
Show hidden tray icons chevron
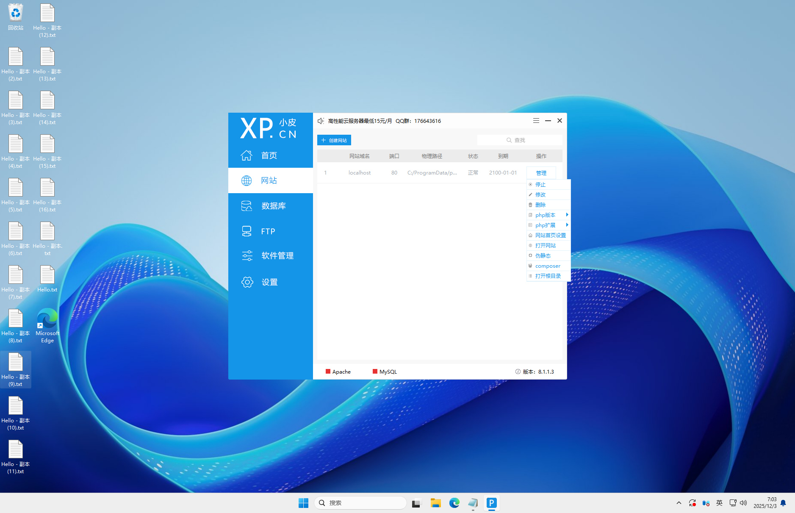pos(679,503)
